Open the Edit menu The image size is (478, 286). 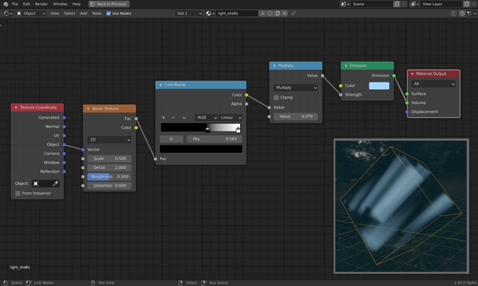[x=27, y=4]
